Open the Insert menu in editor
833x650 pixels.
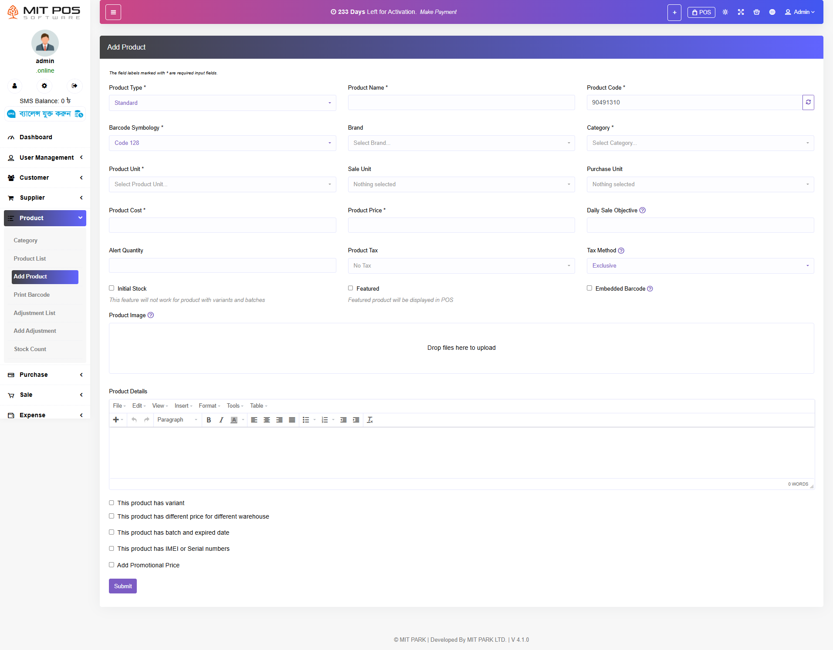tap(183, 406)
